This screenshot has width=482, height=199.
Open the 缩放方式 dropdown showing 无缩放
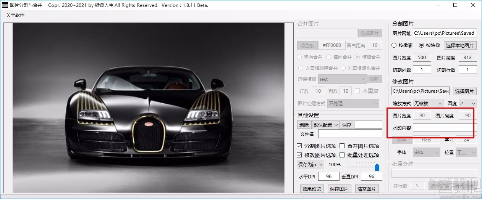point(428,103)
